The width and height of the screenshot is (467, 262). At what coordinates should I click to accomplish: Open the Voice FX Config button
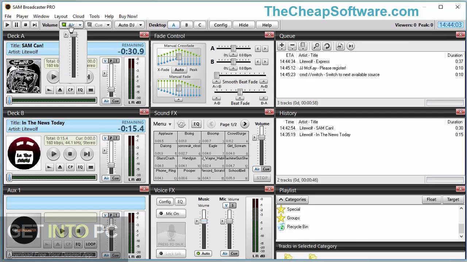point(165,202)
